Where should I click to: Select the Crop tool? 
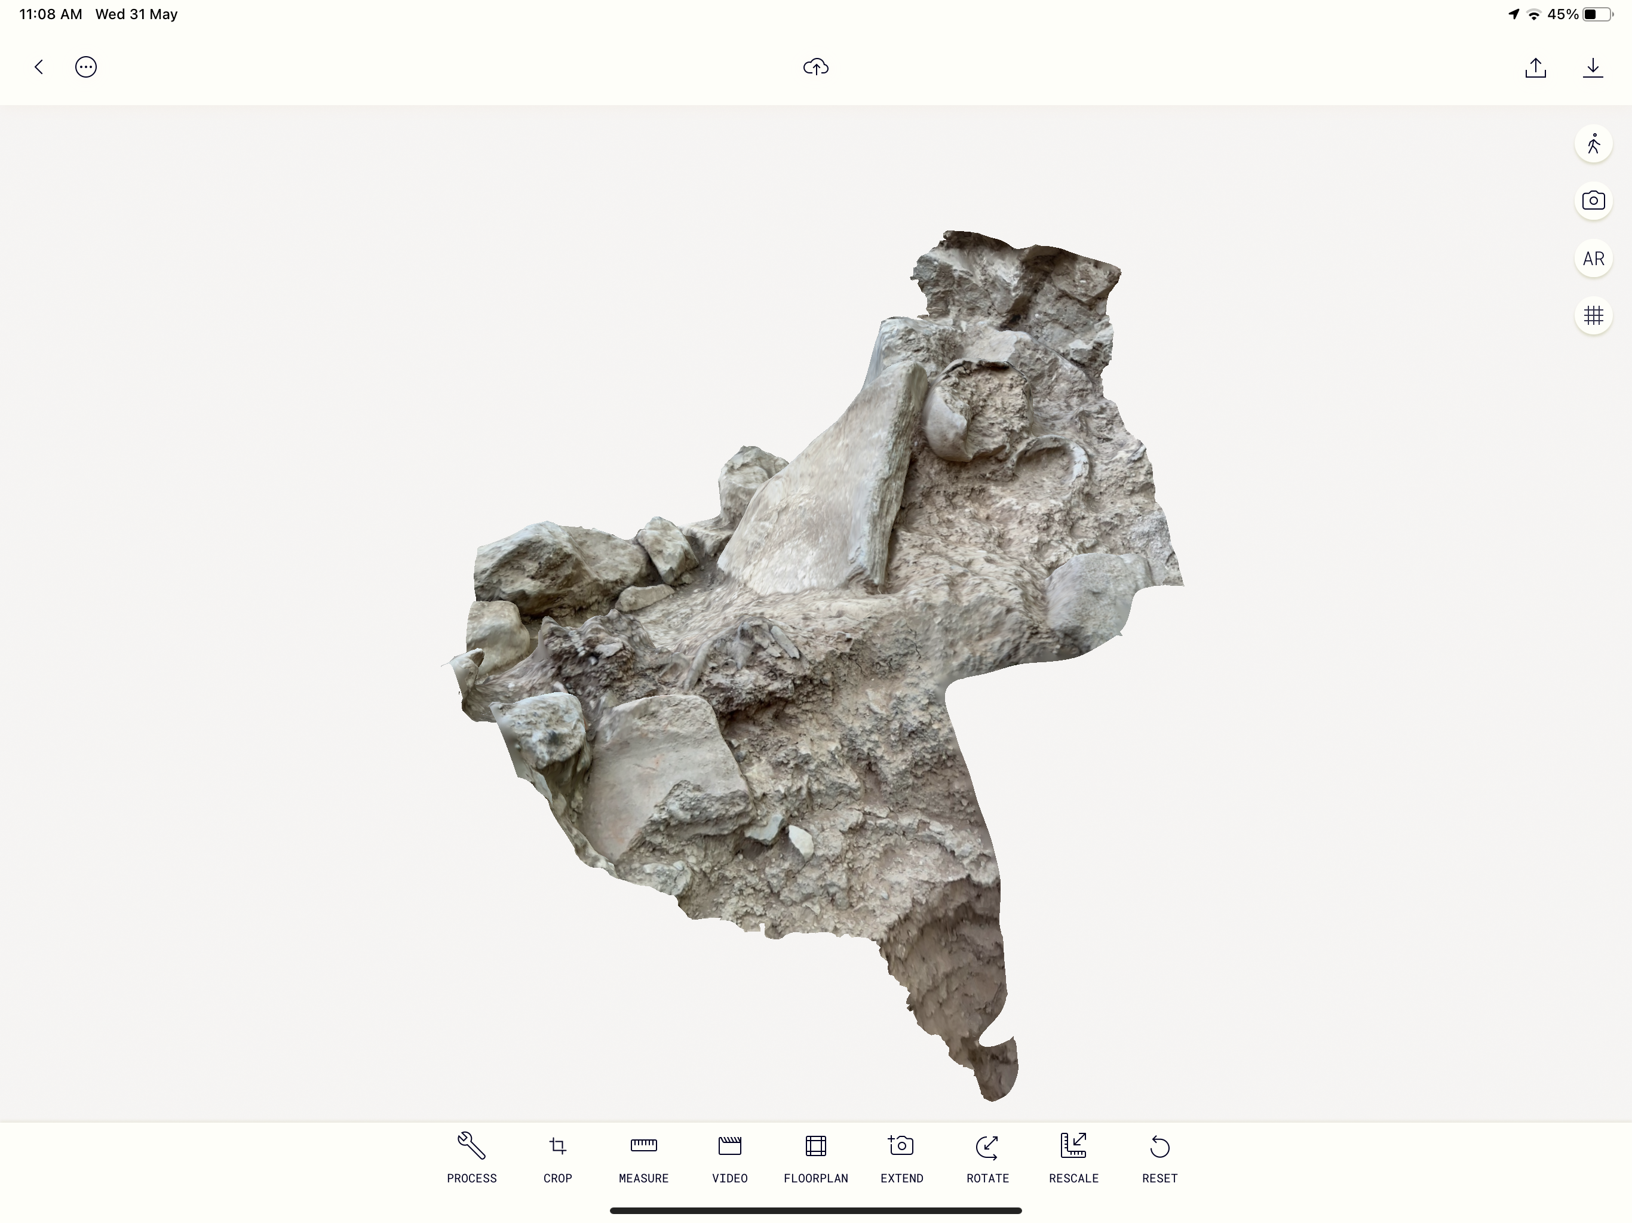point(558,1157)
